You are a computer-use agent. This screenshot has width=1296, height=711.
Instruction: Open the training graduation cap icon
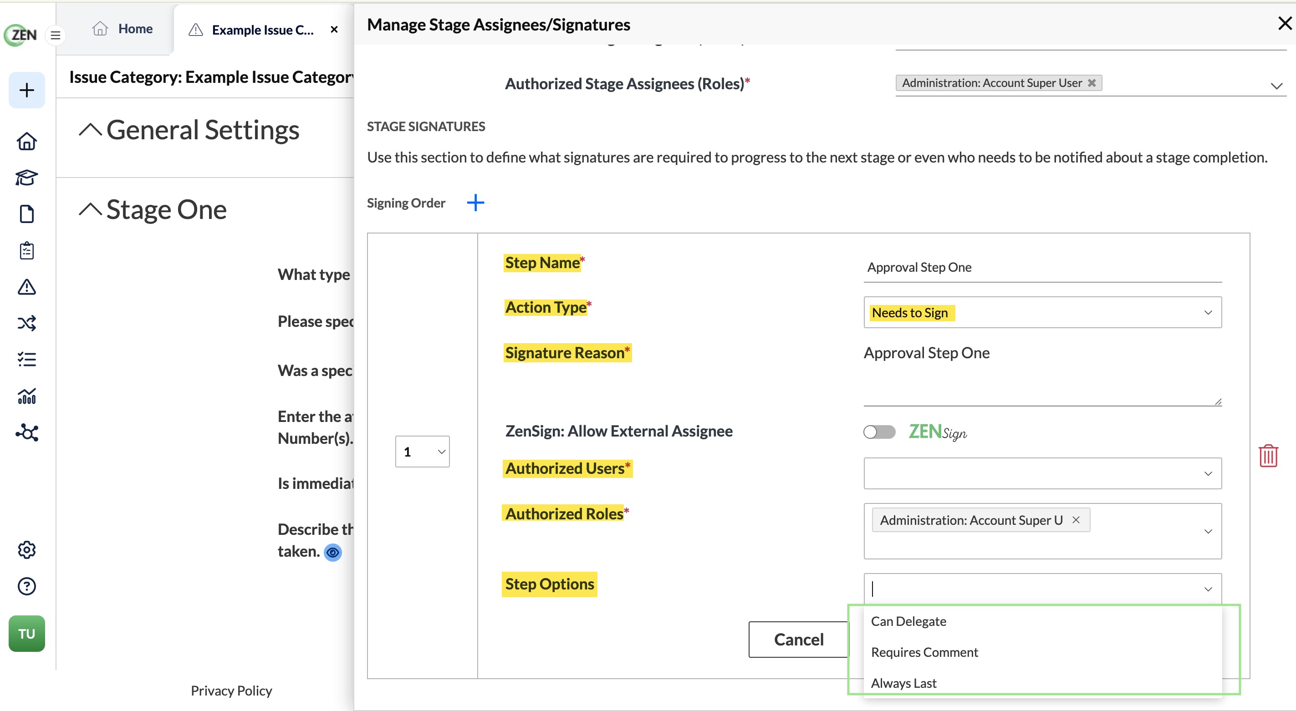coord(27,178)
